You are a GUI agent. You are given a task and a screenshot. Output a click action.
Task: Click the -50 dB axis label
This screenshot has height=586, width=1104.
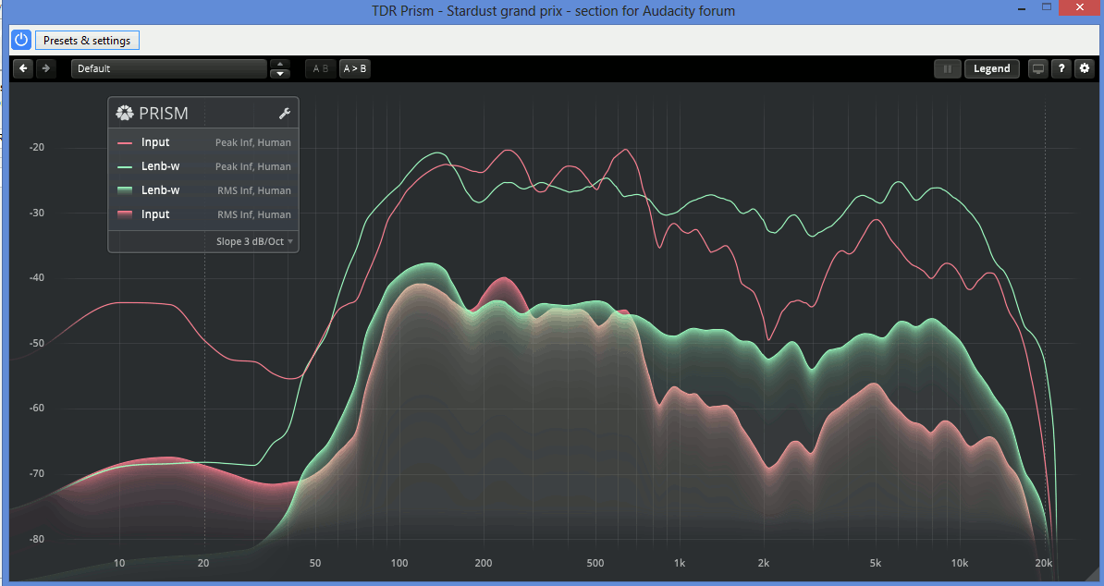click(x=37, y=343)
